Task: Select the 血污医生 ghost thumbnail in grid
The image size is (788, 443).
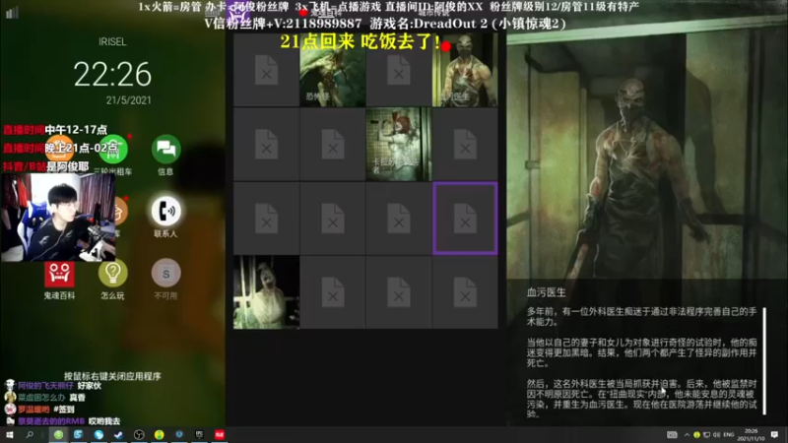Action: (x=465, y=70)
